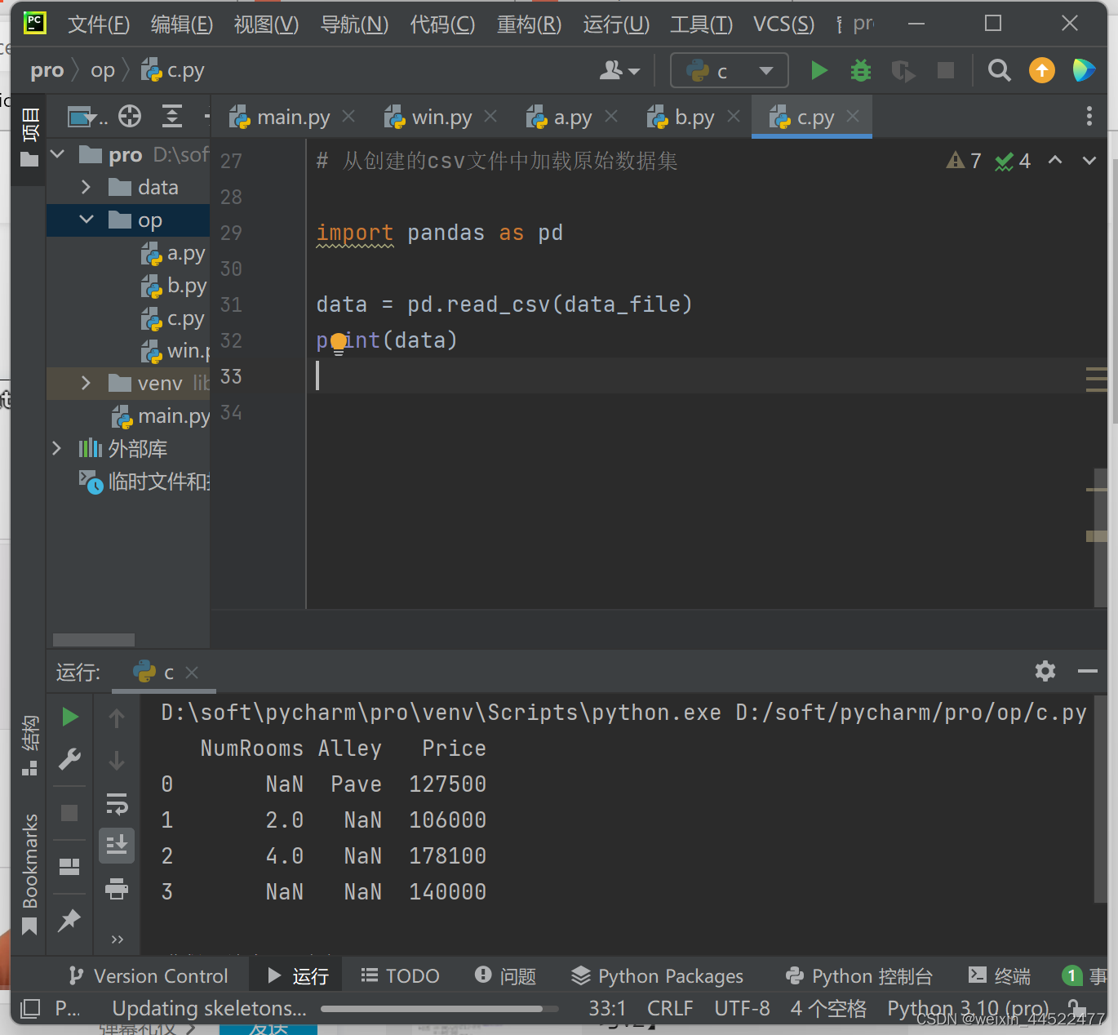
Task: Expand the 外部库 node
Action: 56,448
